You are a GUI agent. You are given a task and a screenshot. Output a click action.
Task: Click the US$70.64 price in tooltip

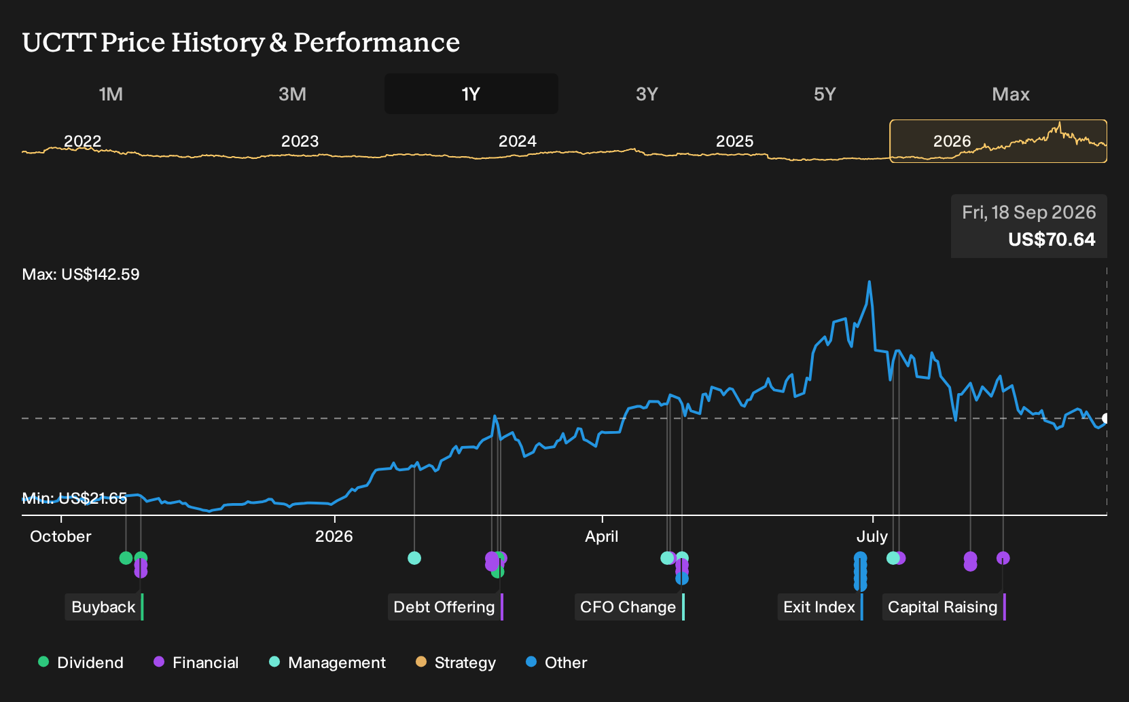pyautogui.click(x=1052, y=239)
